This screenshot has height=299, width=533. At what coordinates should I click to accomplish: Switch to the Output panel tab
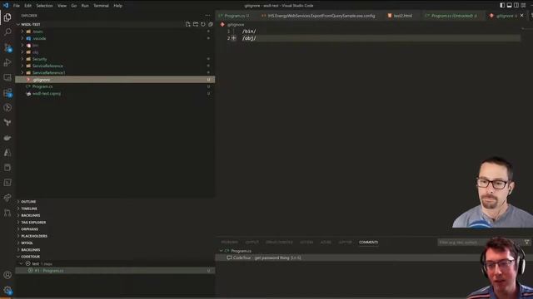coord(252,242)
